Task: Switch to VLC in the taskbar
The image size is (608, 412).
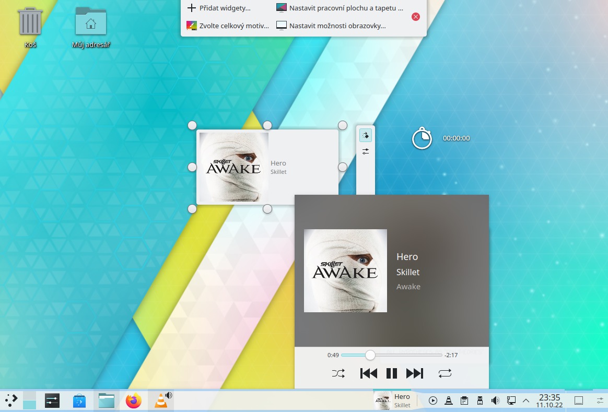Action: pos(161,401)
